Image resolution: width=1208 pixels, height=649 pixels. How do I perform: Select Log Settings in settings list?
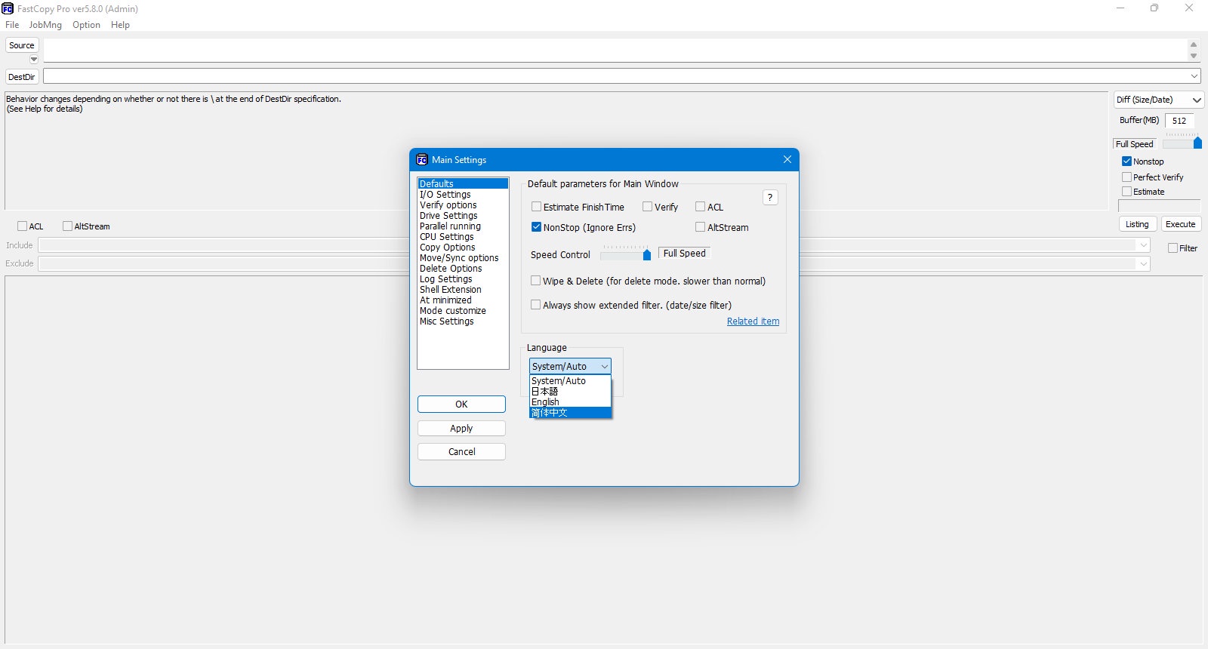446,279
